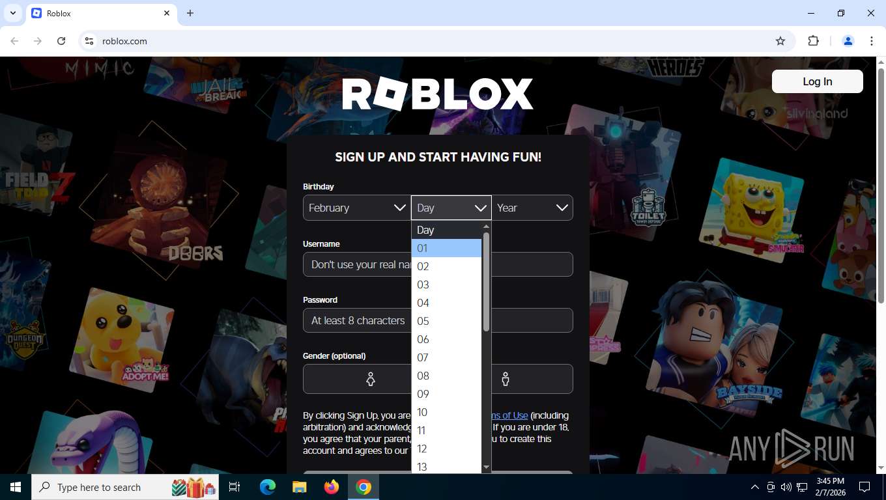
Task: Select the male gender icon
Action: pos(506,379)
